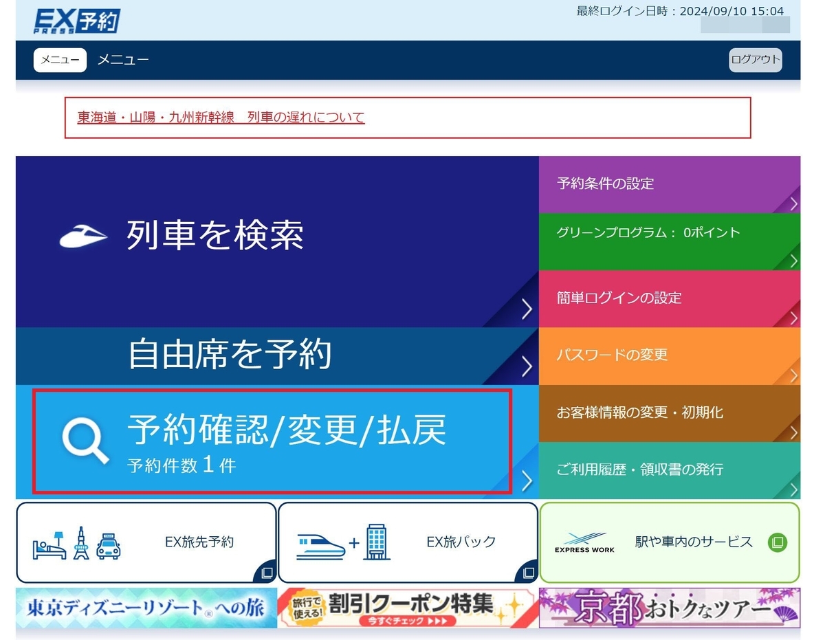Open 列車を検索 to search trains
Screen dimensions: 825x640
tap(277, 241)
